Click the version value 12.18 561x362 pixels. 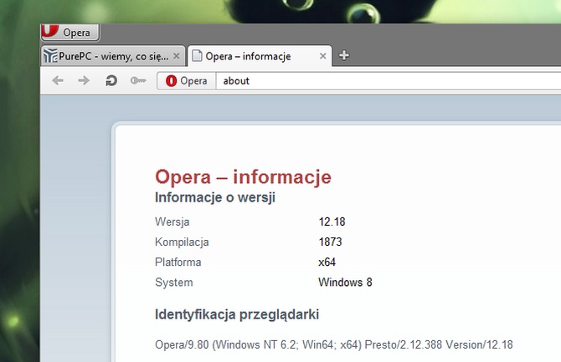point(332,222)
